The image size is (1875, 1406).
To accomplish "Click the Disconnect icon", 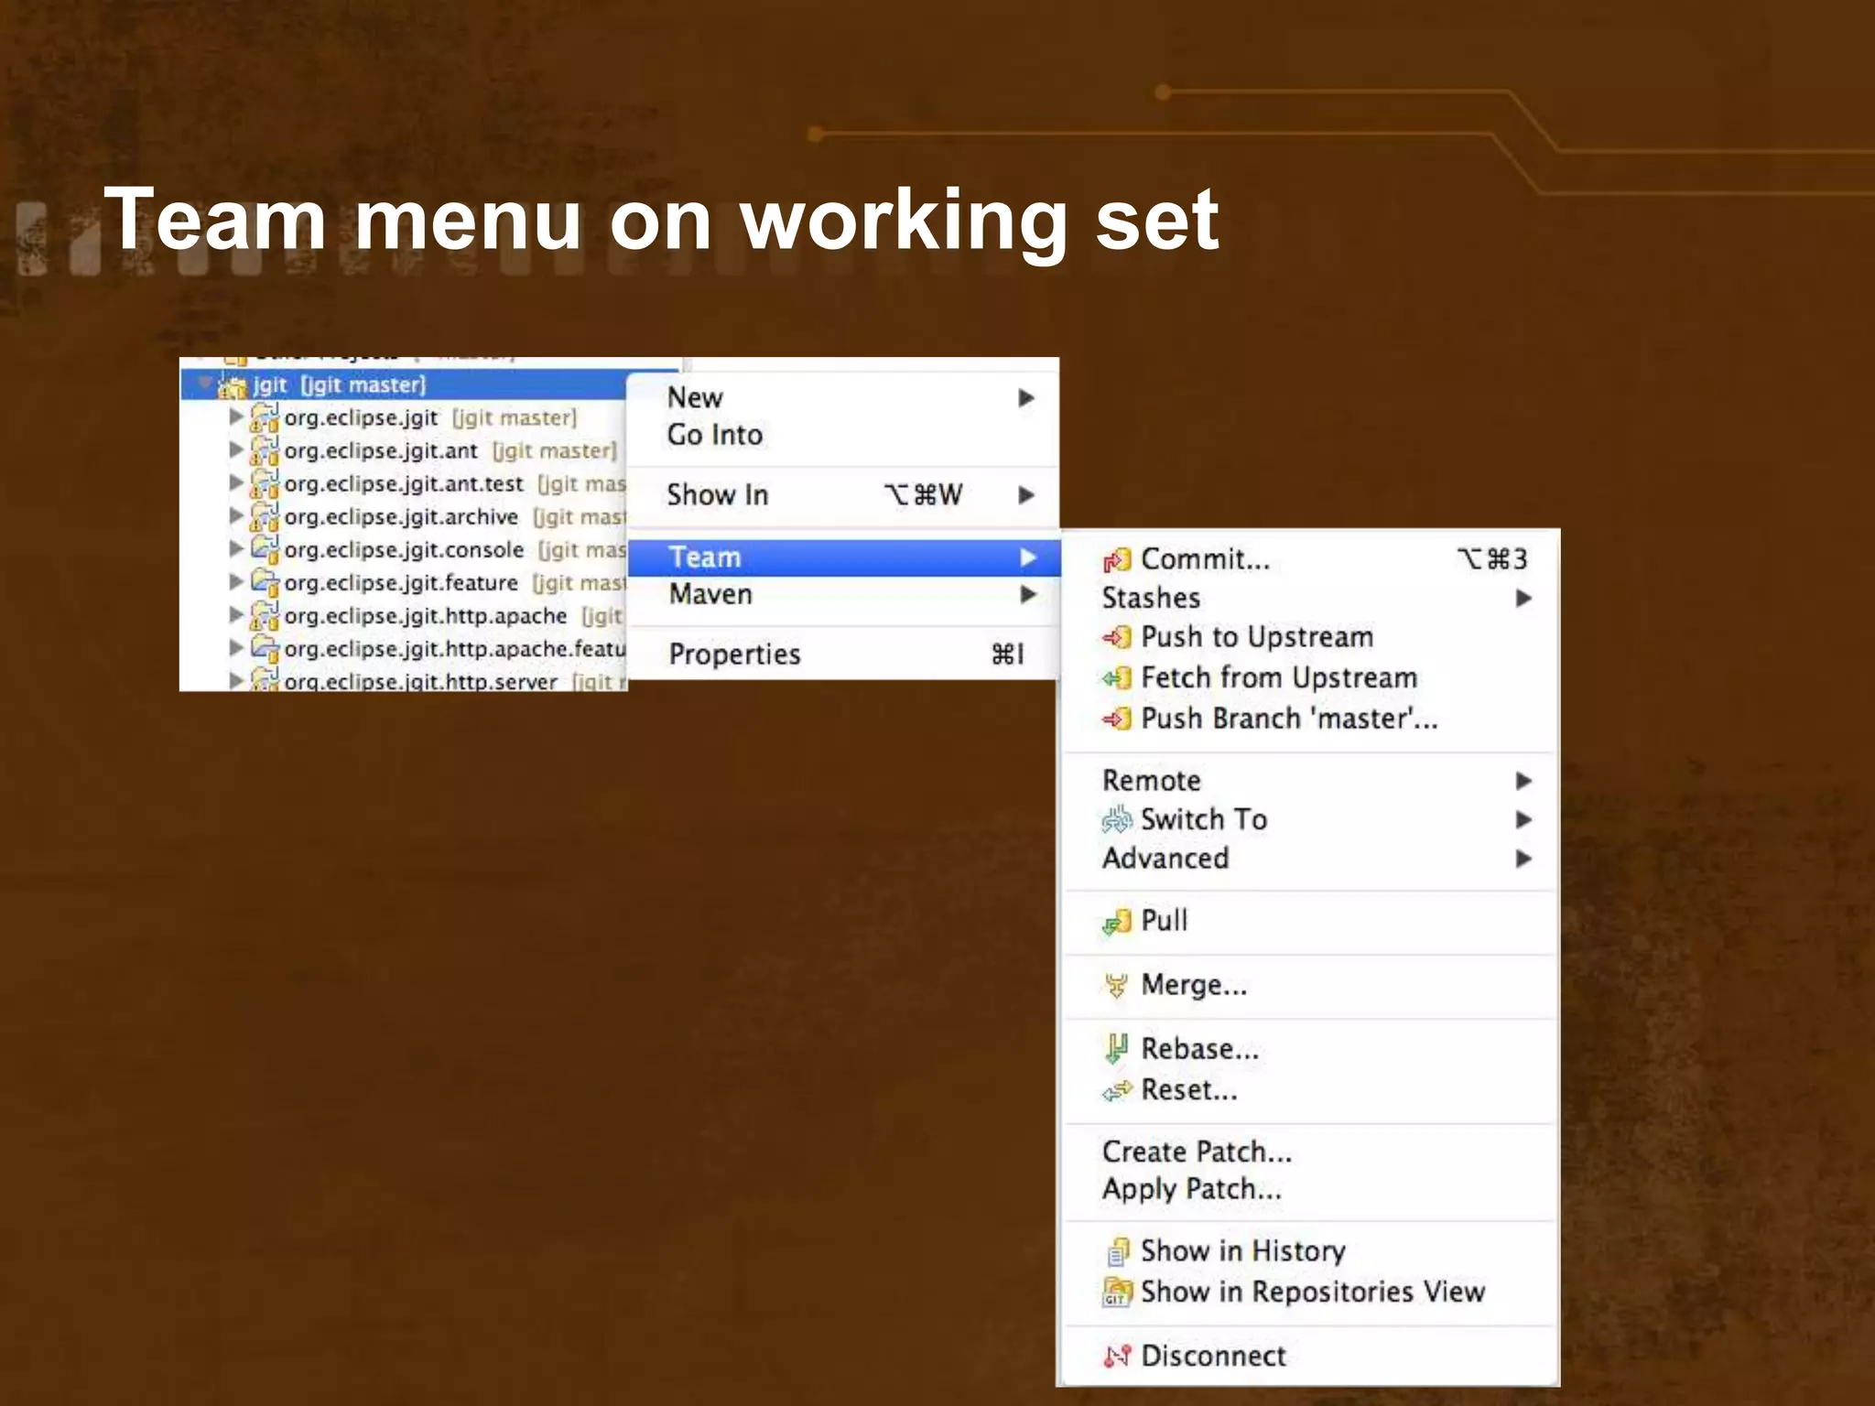I will pos(1117,1357).
